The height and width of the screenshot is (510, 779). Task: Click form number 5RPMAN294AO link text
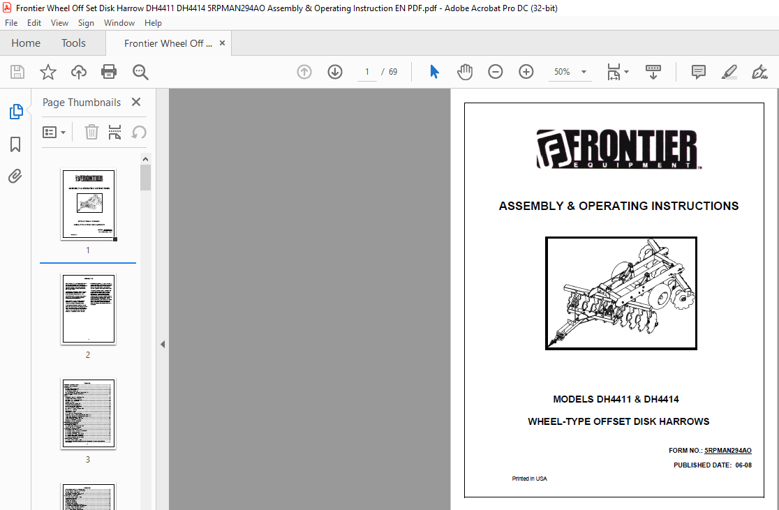point(728,451)
